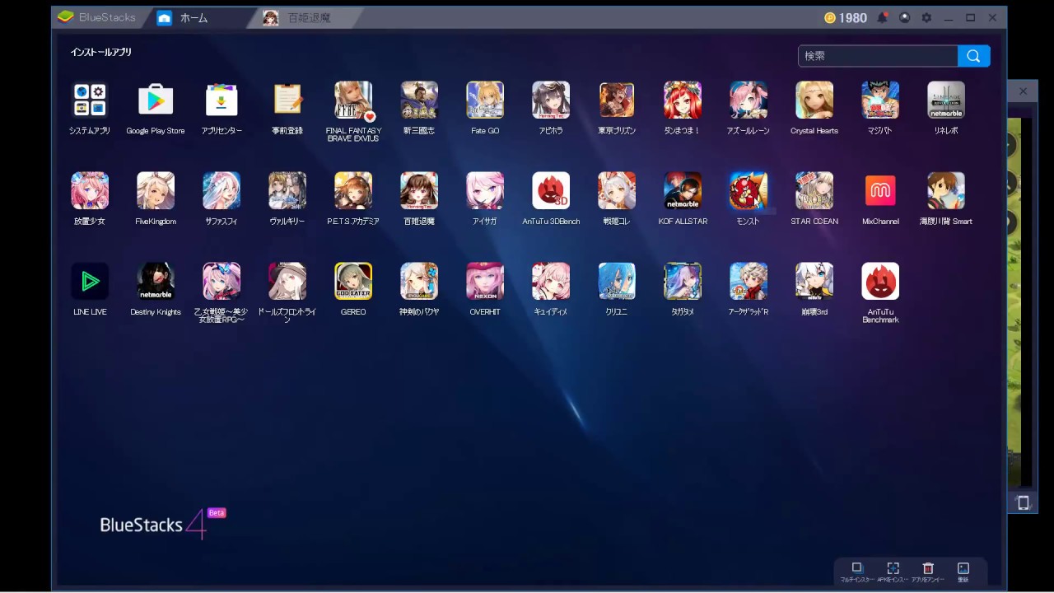Launch the ヴァルキリー game
The height and width of the screenshot is (593, 1054).
coord(287,190)
